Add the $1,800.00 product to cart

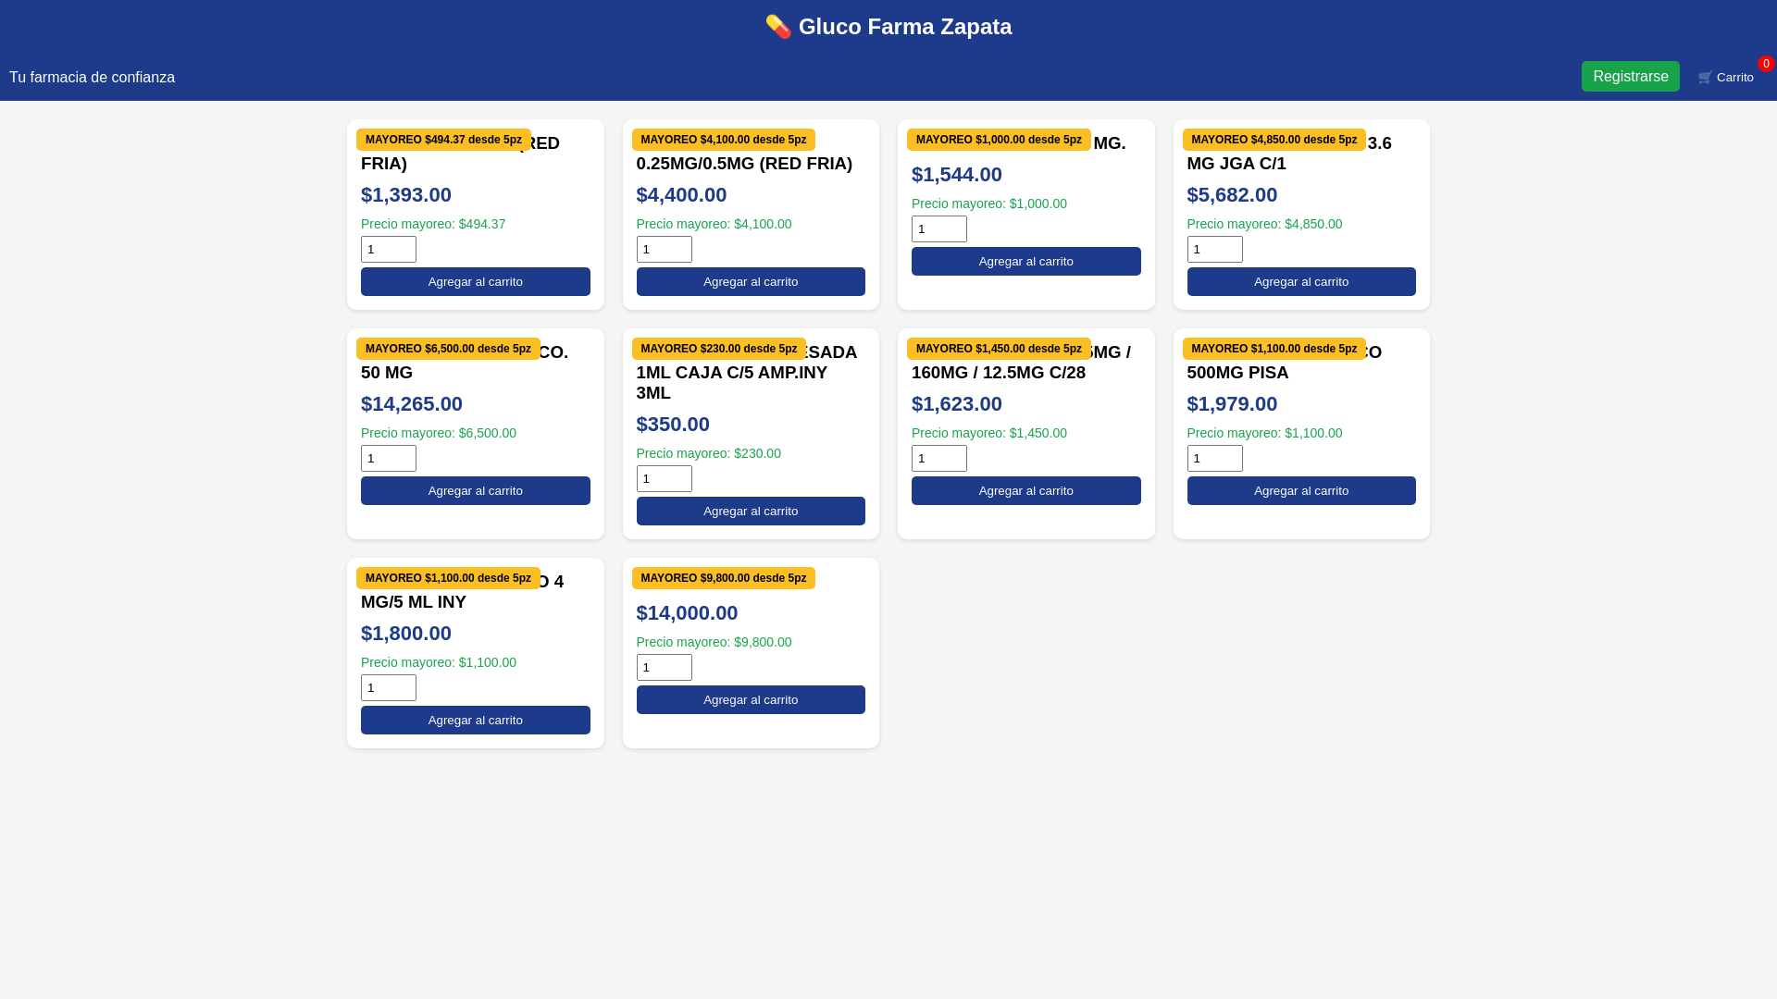coord(475,721)
